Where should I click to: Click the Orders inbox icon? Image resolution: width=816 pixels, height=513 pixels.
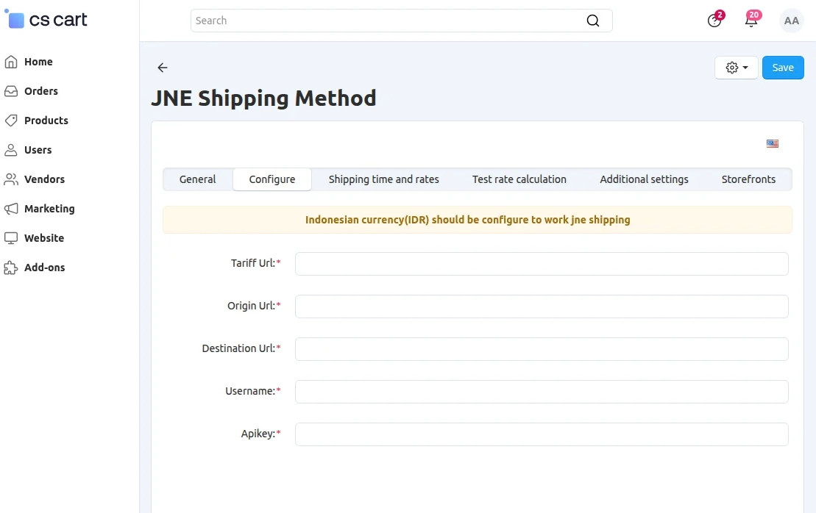click(x=11, y=91)
